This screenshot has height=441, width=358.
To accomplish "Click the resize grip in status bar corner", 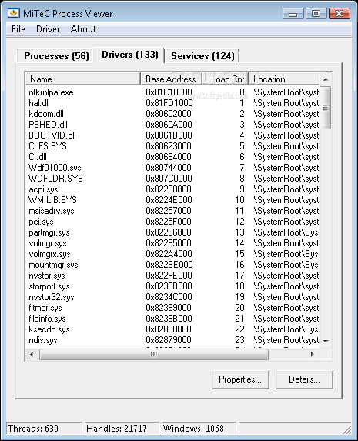I will (x=347, y=430).
